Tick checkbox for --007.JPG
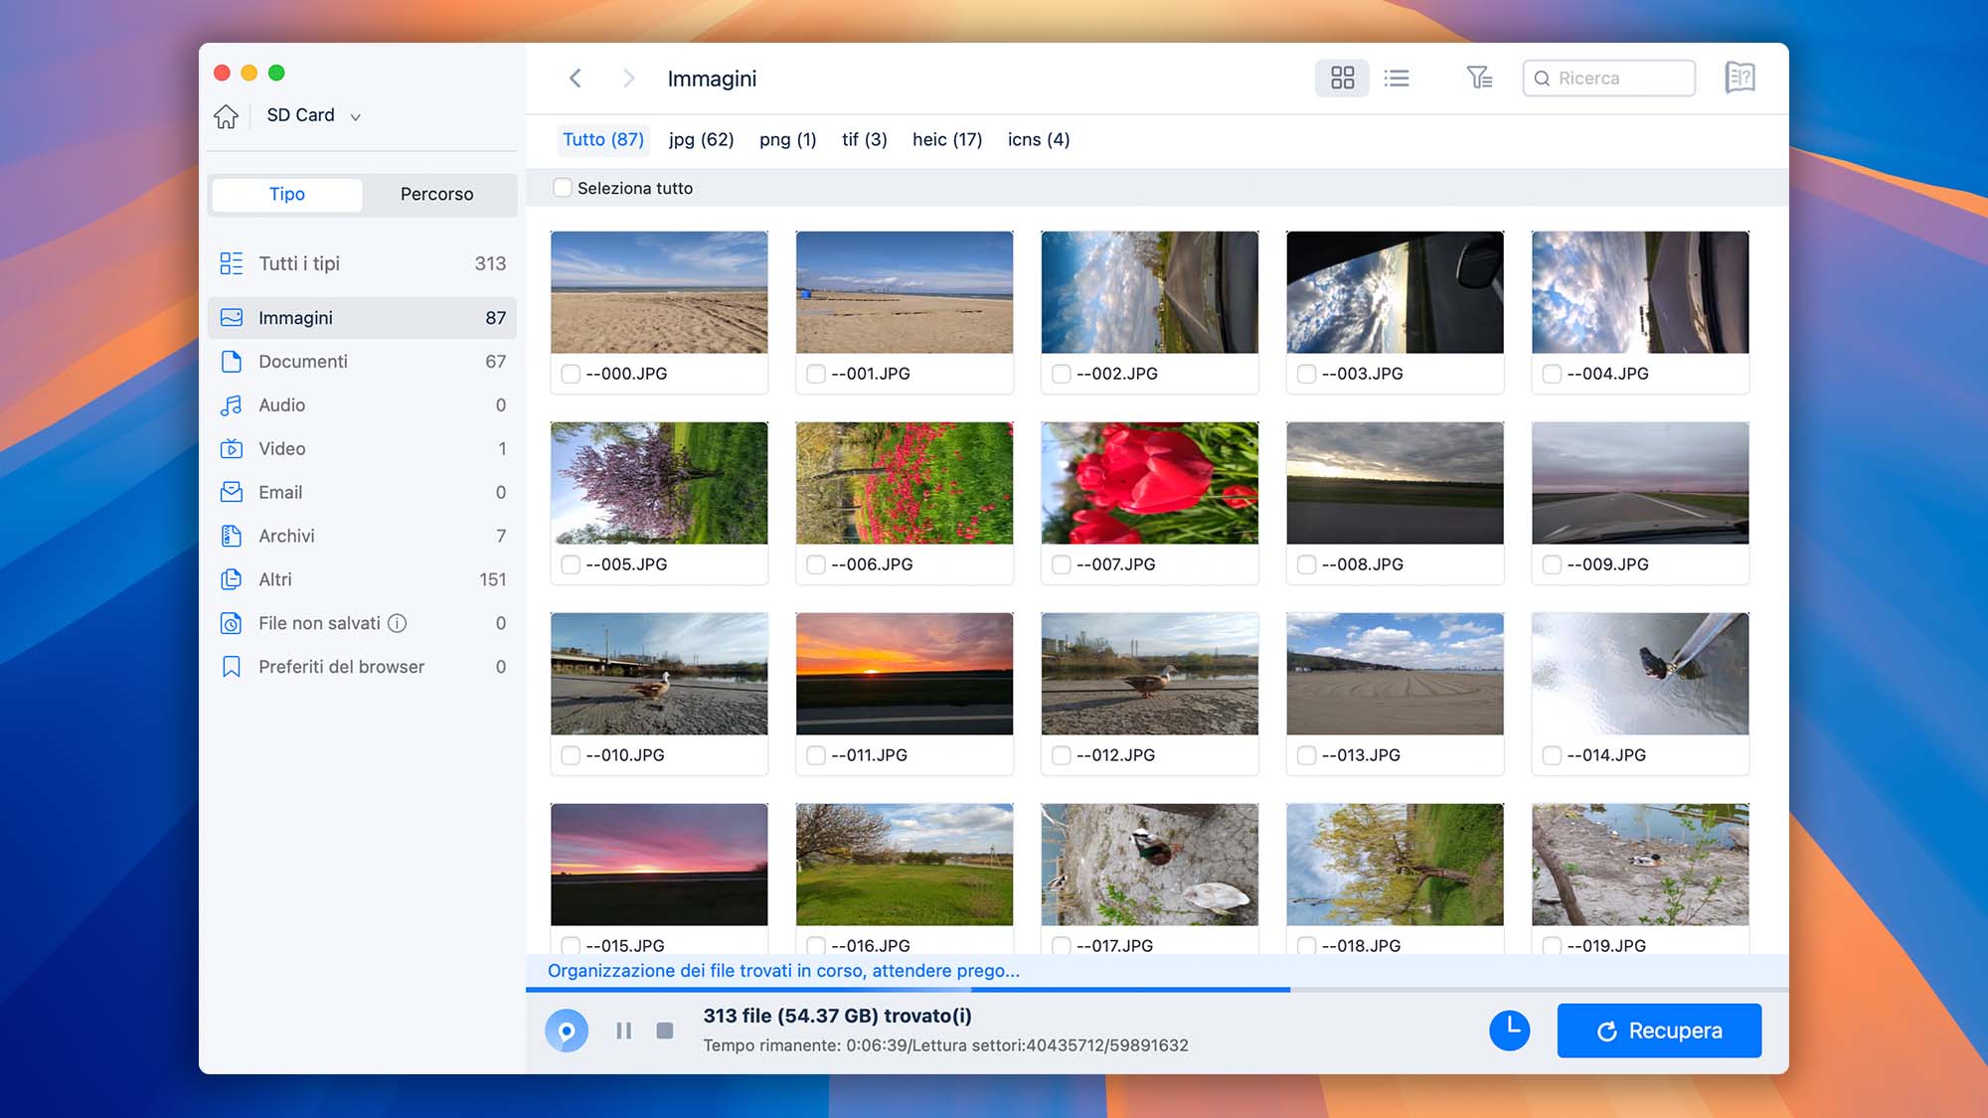This screenshot has width=1988, height=1118. (x=1062, y=564)
